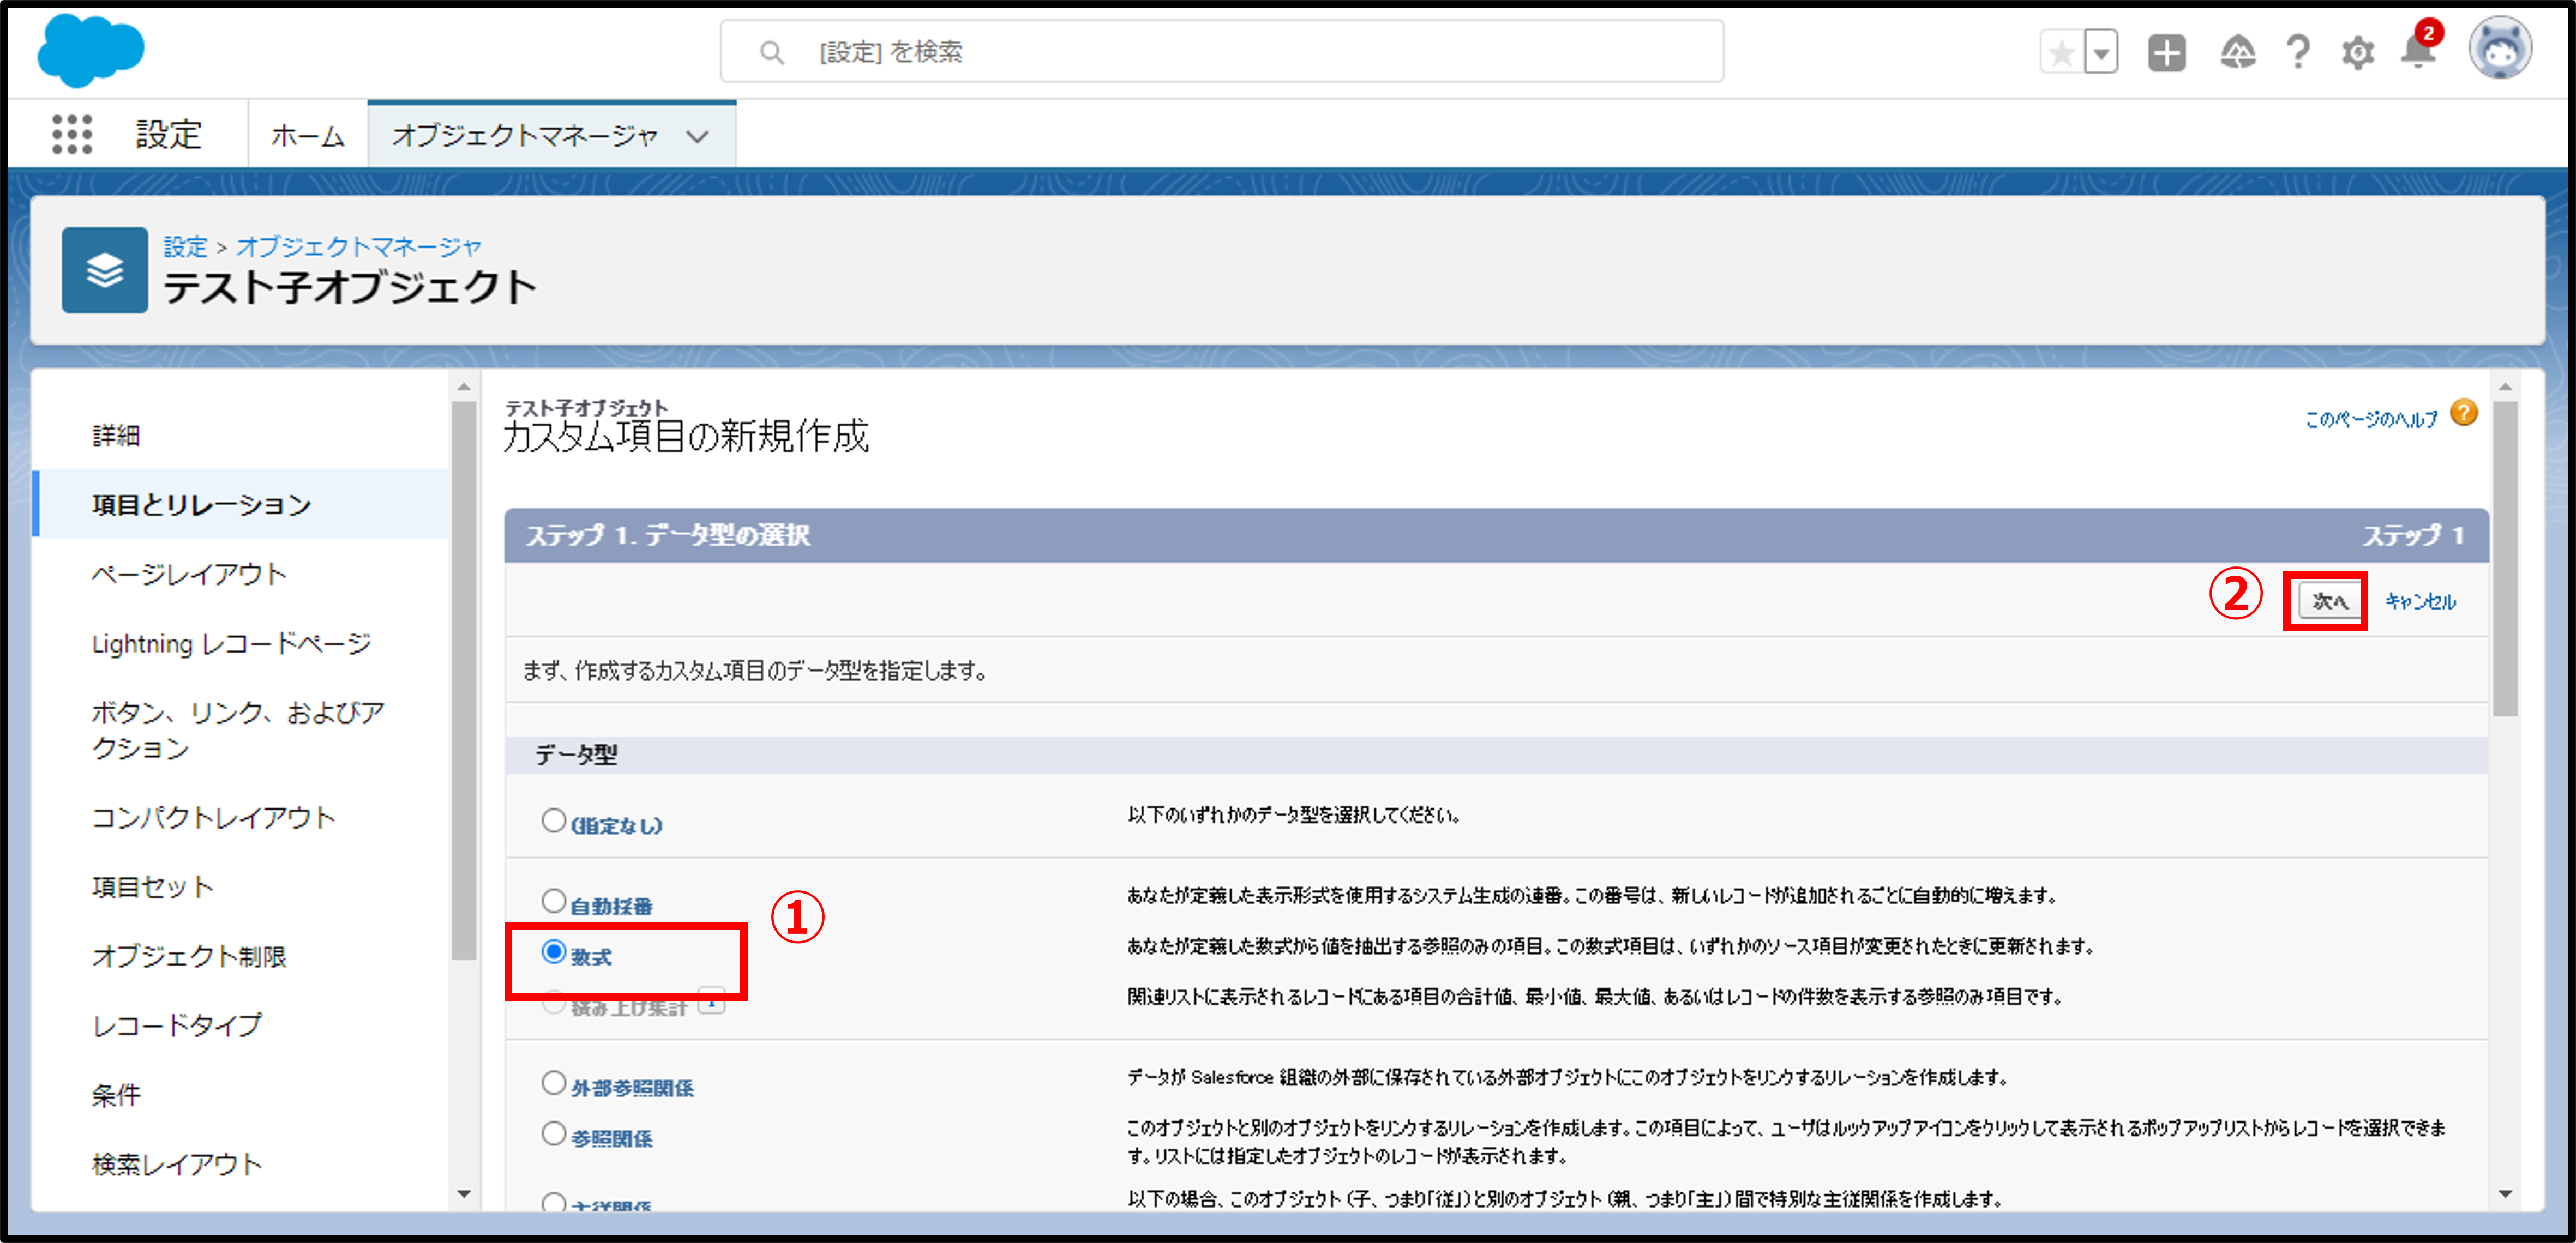2576x1243 pixels.
Task: Open the App Launcher grid icon
Action: [x=71, y=134]
